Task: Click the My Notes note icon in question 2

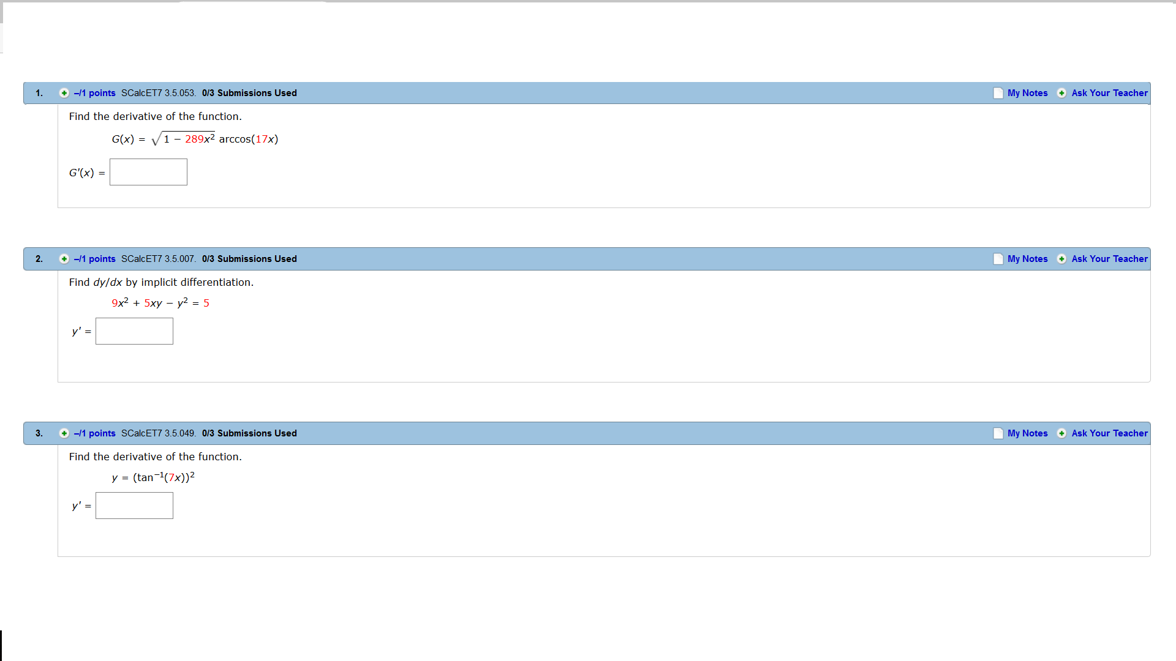Action: [x=998, y=259]
